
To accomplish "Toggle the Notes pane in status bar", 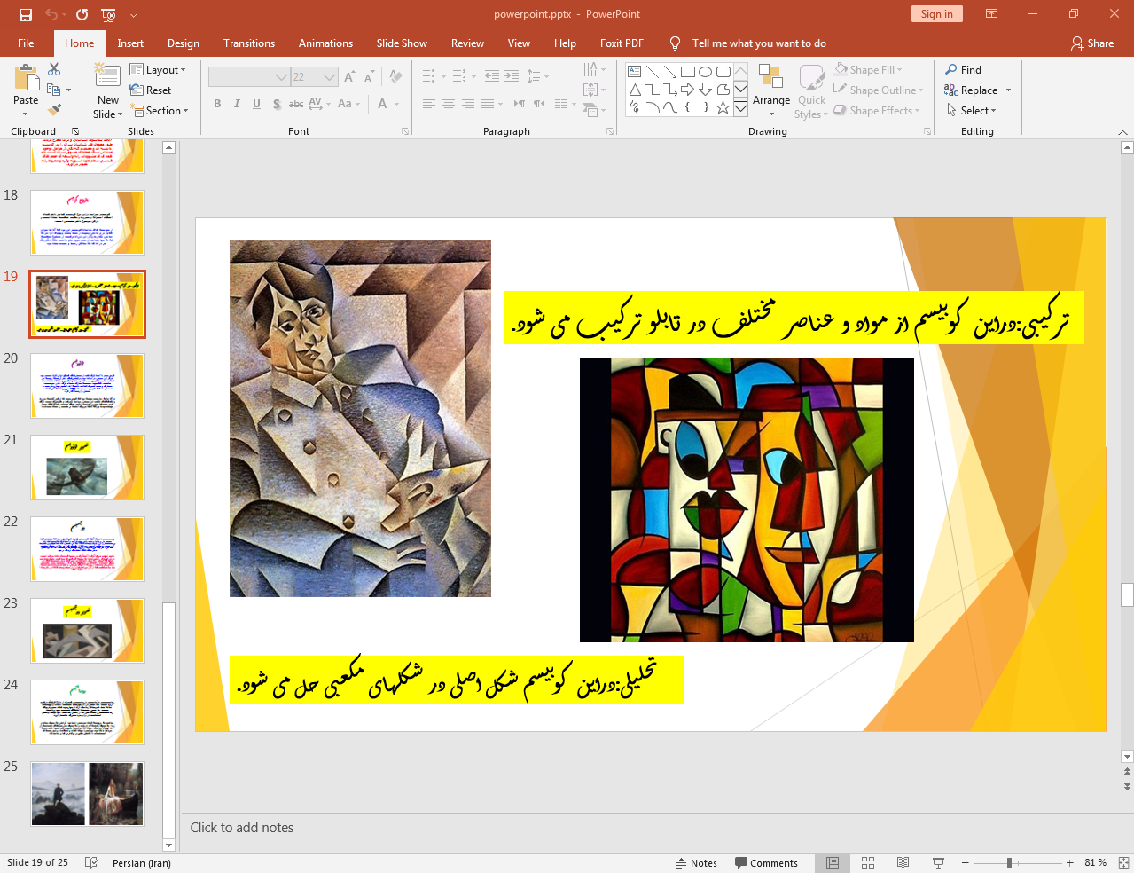I will (x=697, y=863).
